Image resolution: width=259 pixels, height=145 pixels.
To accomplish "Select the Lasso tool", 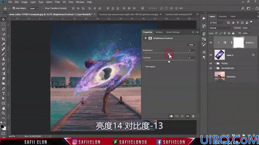I will point(3,29).
